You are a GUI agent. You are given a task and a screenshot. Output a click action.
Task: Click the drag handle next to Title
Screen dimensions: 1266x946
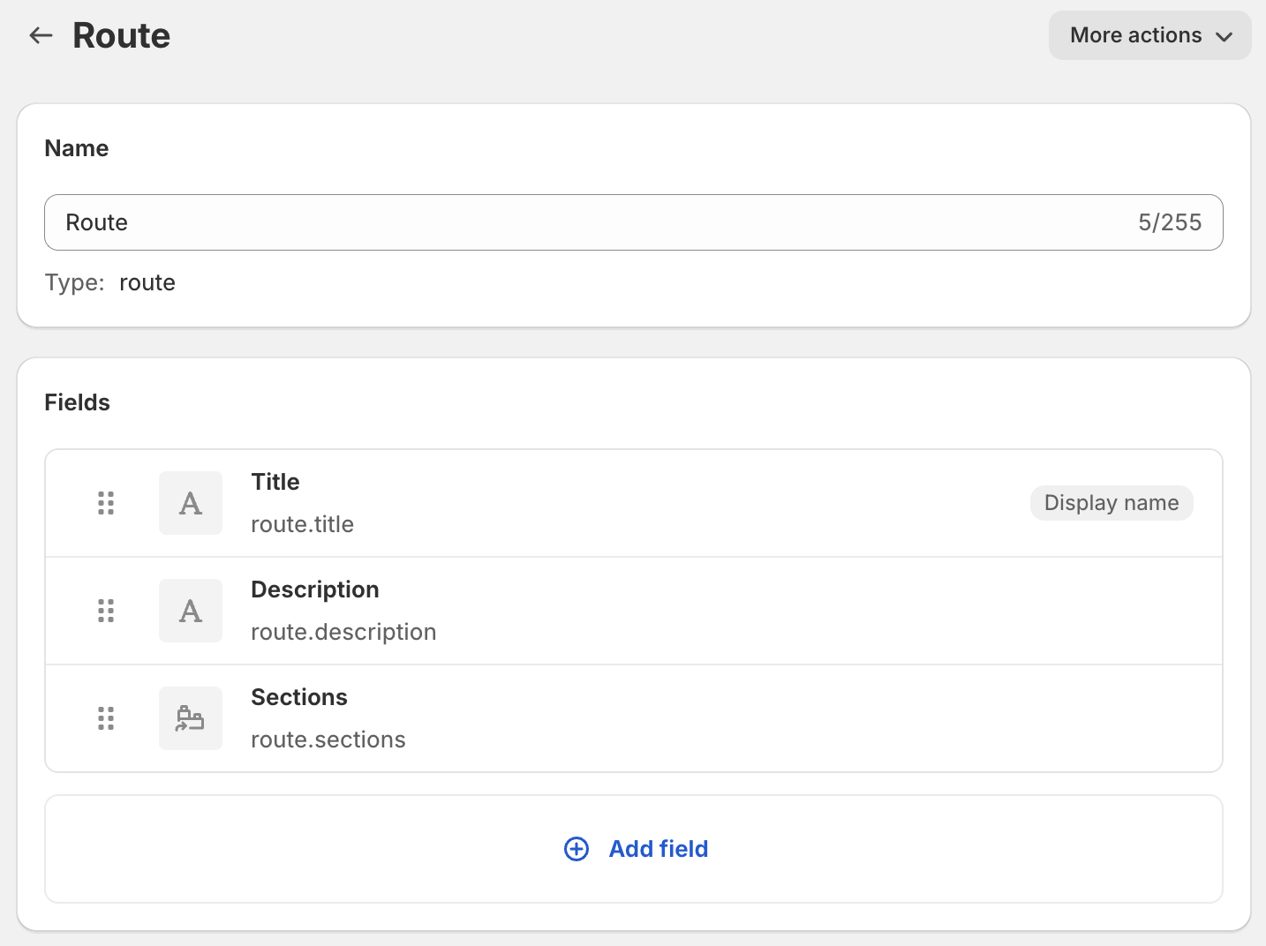pos(106,503)
